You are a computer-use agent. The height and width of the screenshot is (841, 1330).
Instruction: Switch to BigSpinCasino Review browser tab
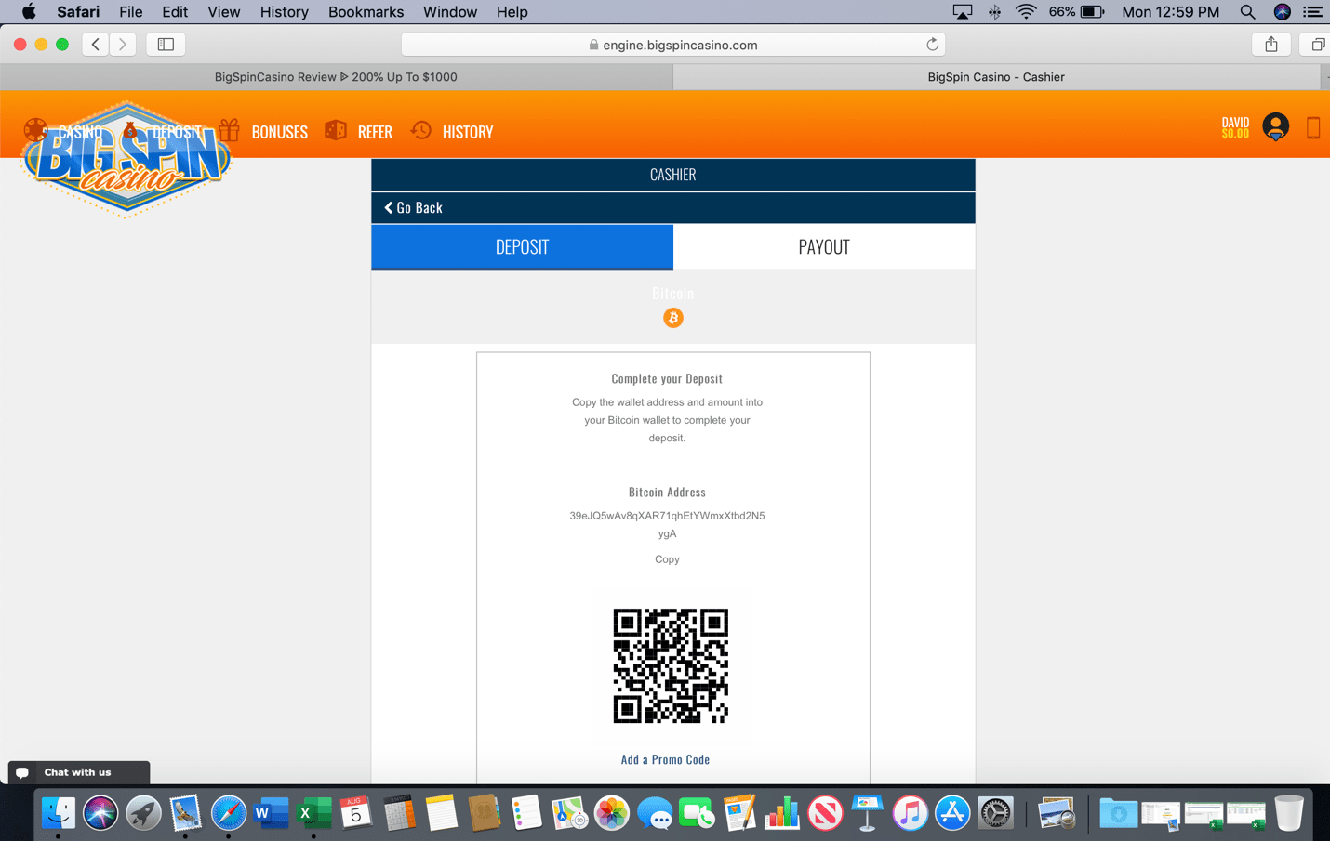click(336, 77)
